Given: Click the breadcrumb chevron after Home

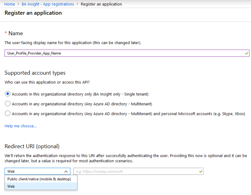Looking at the screenshot, I should pos(18,4).
